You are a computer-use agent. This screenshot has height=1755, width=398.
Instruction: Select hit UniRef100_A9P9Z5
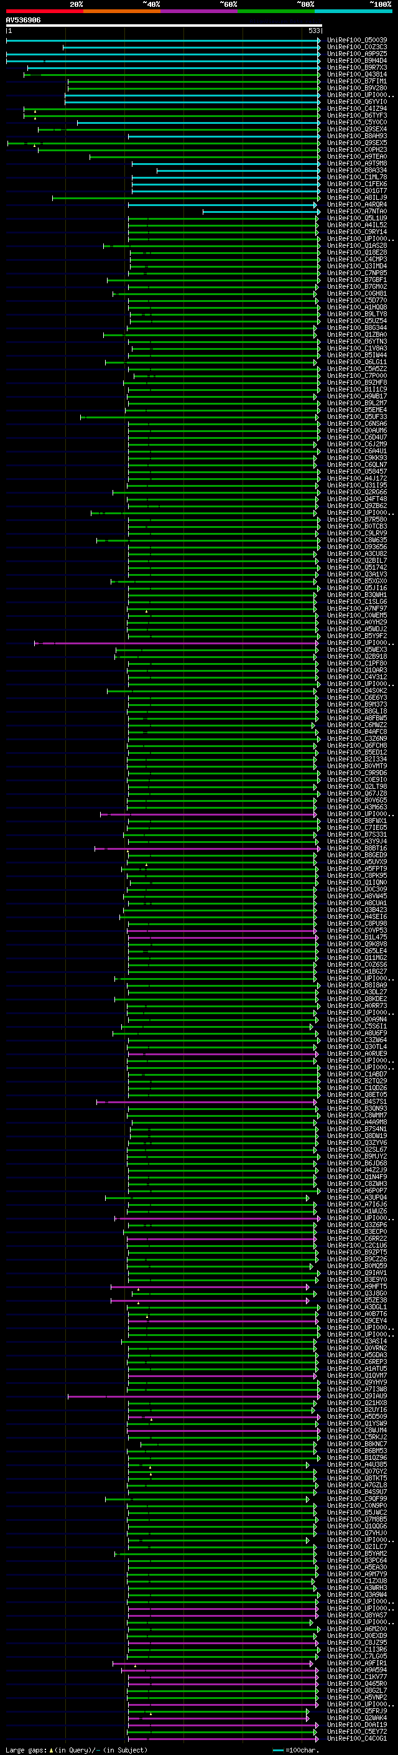(x=357, y=54)
